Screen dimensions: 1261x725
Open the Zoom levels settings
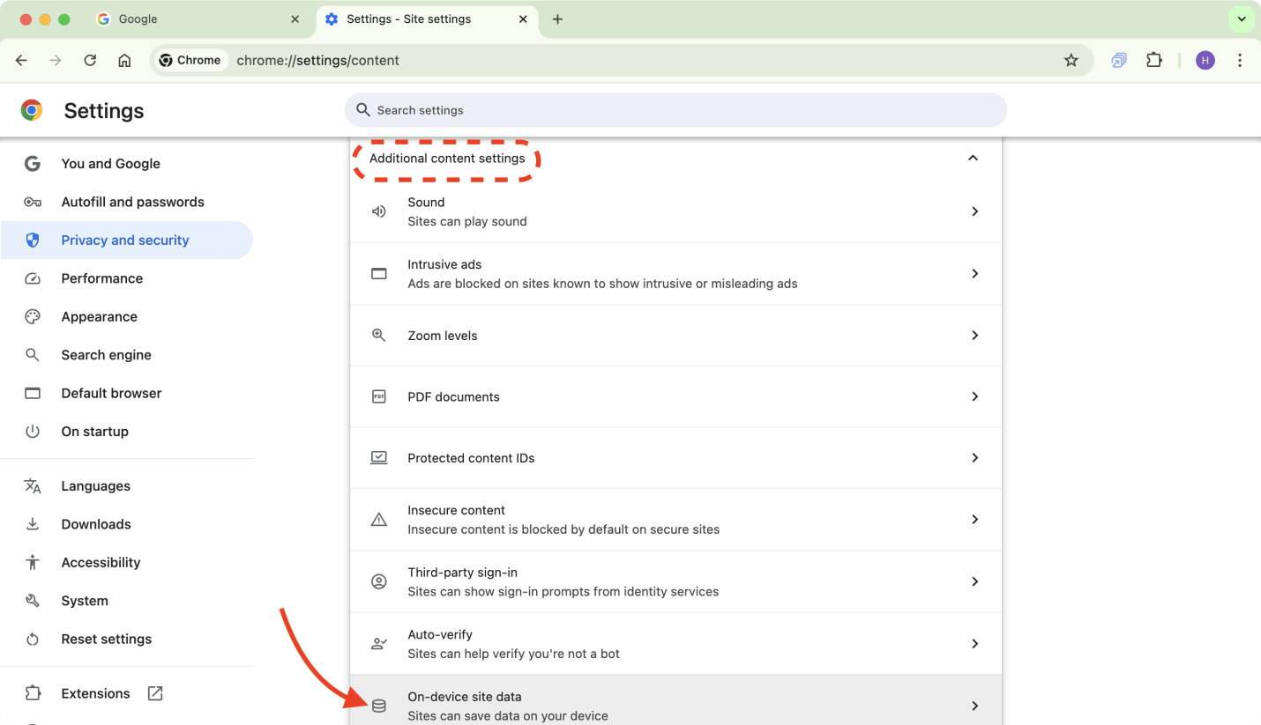pos(675,336)
